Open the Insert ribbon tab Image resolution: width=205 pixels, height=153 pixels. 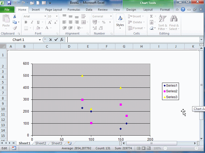coord(36,10)
